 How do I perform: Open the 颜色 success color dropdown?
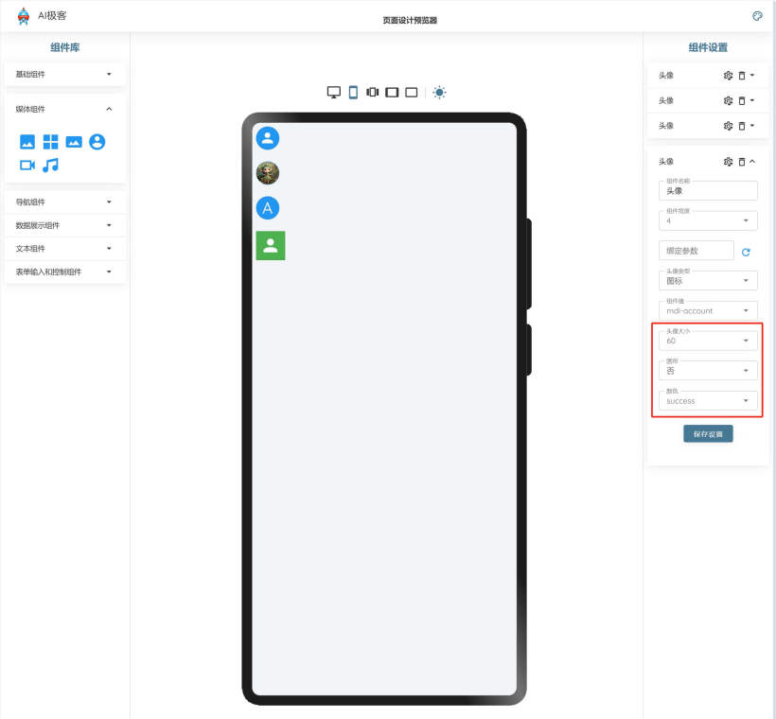(x=707, y=401)
